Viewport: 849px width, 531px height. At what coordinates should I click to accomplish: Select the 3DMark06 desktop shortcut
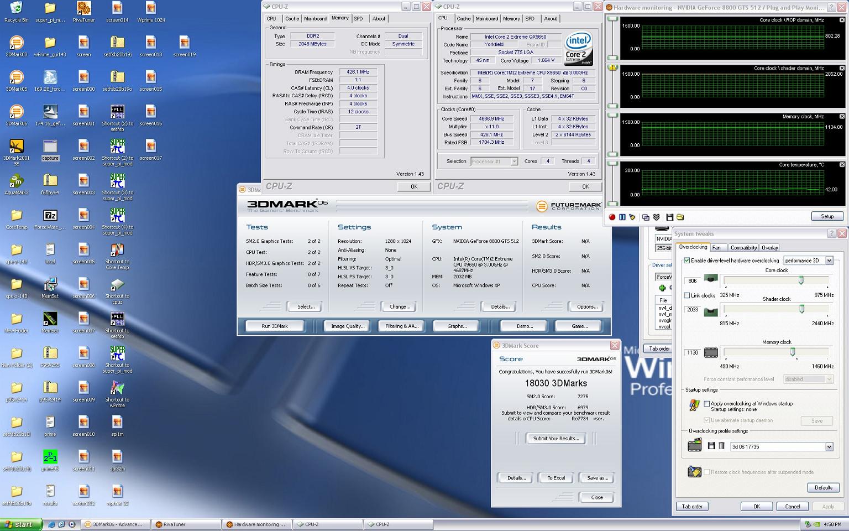click(16, 116)
